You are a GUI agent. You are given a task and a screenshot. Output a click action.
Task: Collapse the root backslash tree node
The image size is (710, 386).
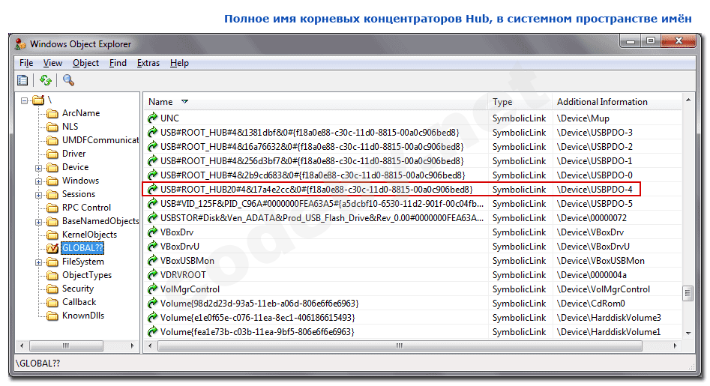tap(25, 100)
